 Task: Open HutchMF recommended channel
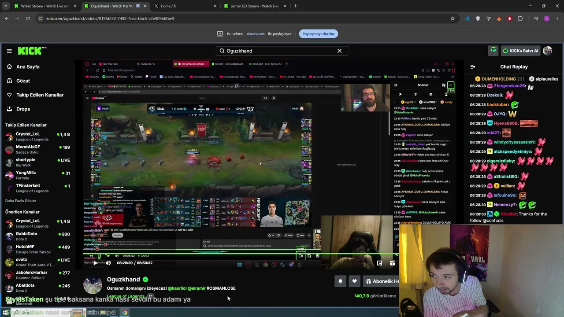tap(38, 249)
